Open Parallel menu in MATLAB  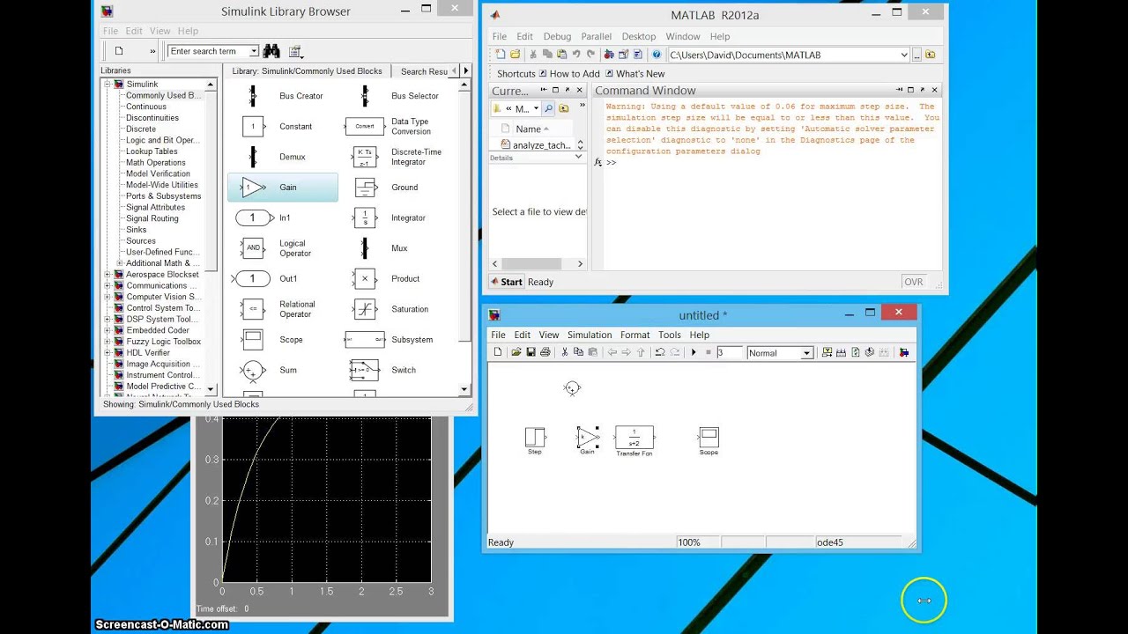(596, 37)
